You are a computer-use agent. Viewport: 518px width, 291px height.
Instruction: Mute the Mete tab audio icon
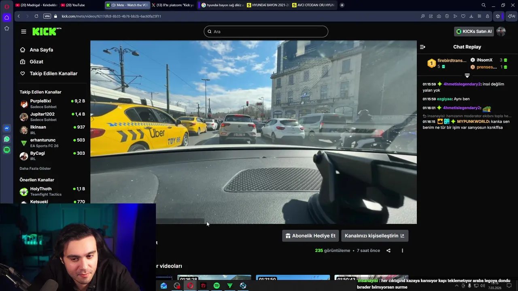coord(113,5)
